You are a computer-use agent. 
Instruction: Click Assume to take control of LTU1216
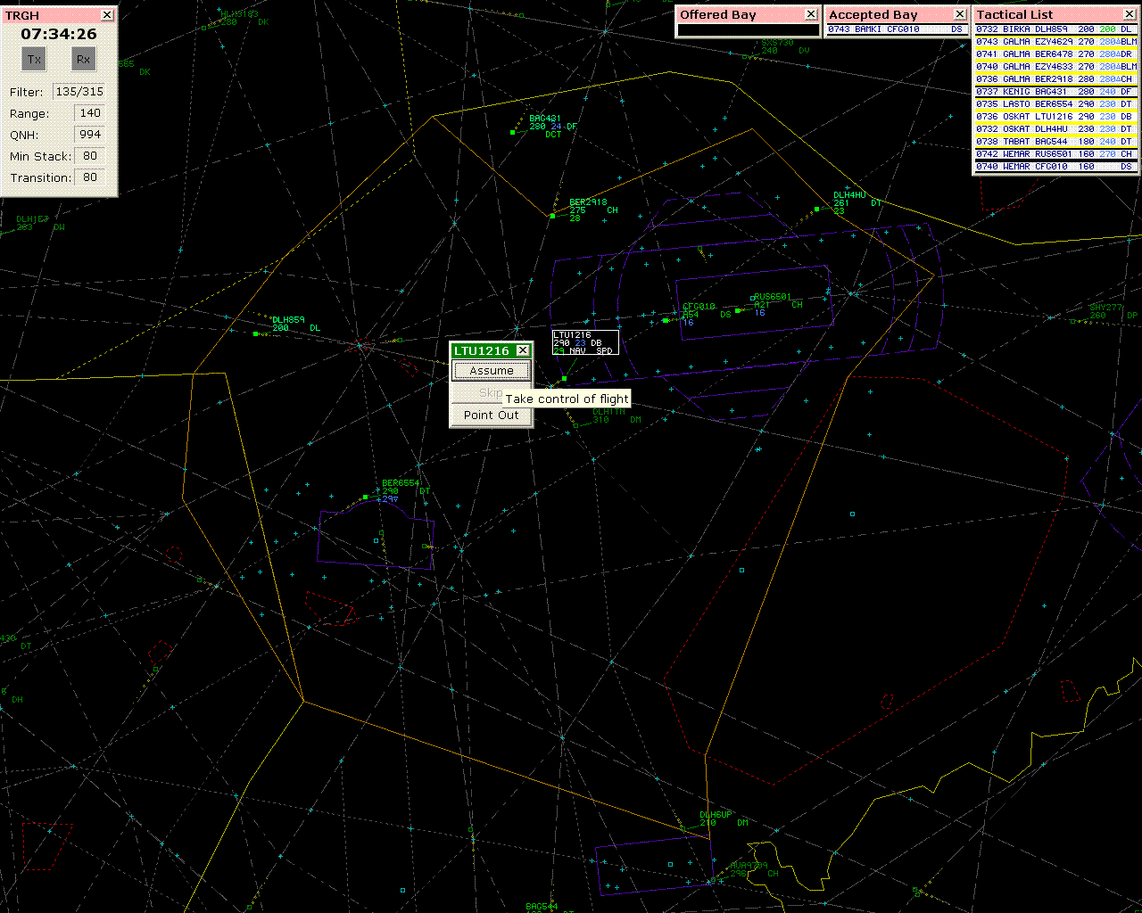pos(491,371)
